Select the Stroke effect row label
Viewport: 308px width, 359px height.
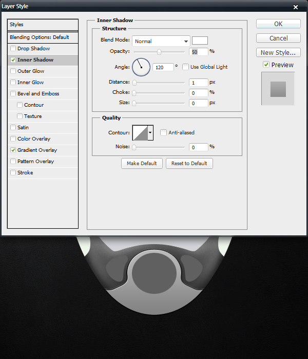coord(25,172)
